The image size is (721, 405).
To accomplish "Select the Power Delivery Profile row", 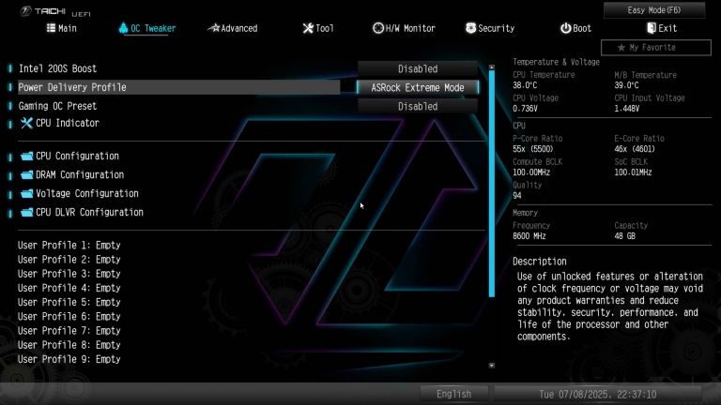I will pyautogui.click(x=179, y=87).
